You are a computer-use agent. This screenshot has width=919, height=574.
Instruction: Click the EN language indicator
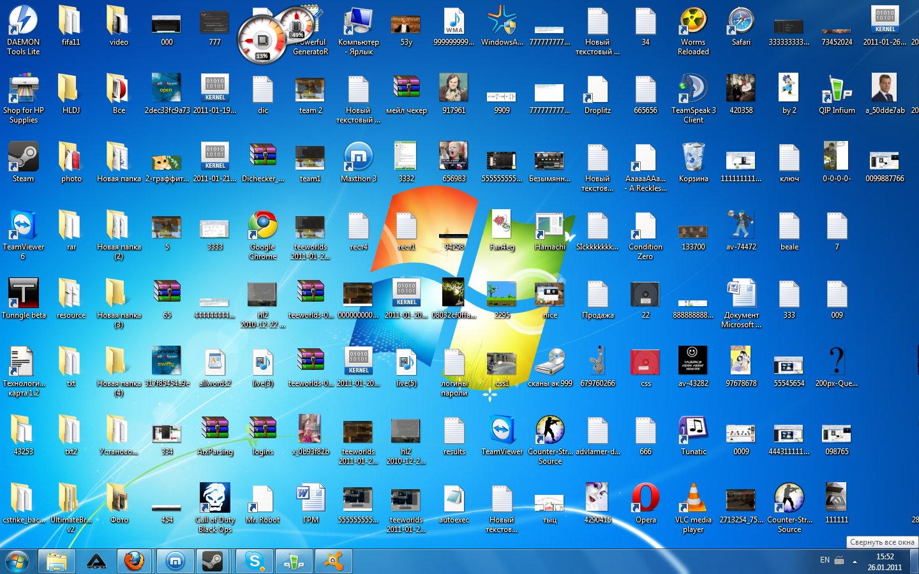(825, 560)
